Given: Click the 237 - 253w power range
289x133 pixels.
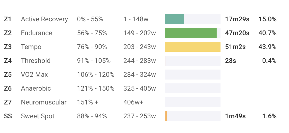Looking at the screenshot, I should [x=139, y=116].
